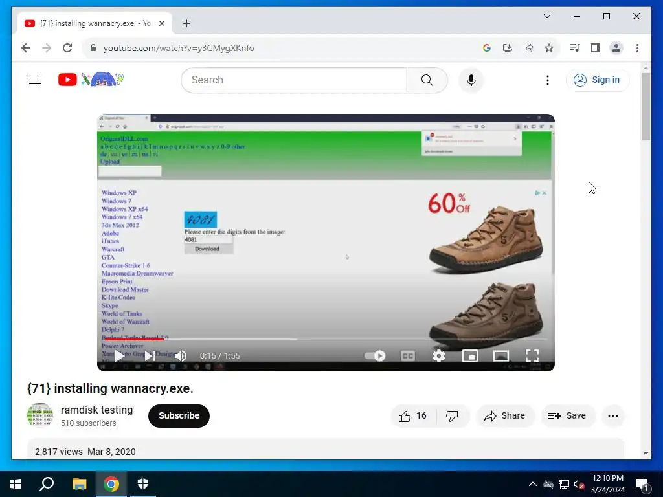Screen dimensions: 663x497
Task: Bookmark this tab with star icon
Action: [x=549, y=48]
